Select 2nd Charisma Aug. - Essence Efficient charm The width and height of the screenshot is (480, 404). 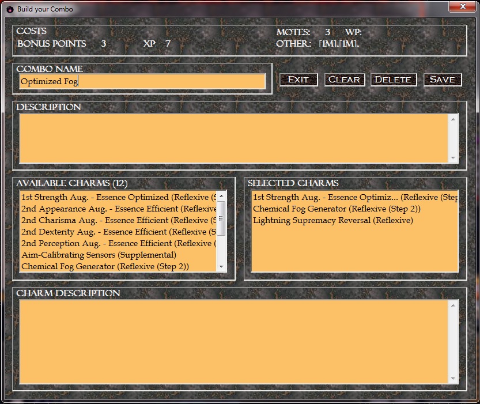coord(119,220)
